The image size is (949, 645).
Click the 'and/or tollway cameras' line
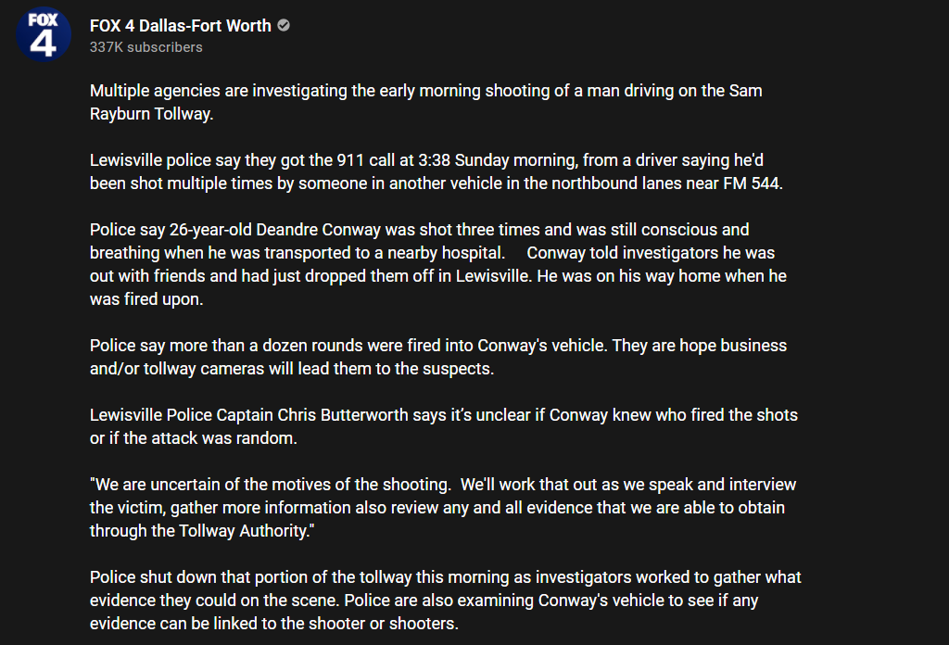point(292,369)
